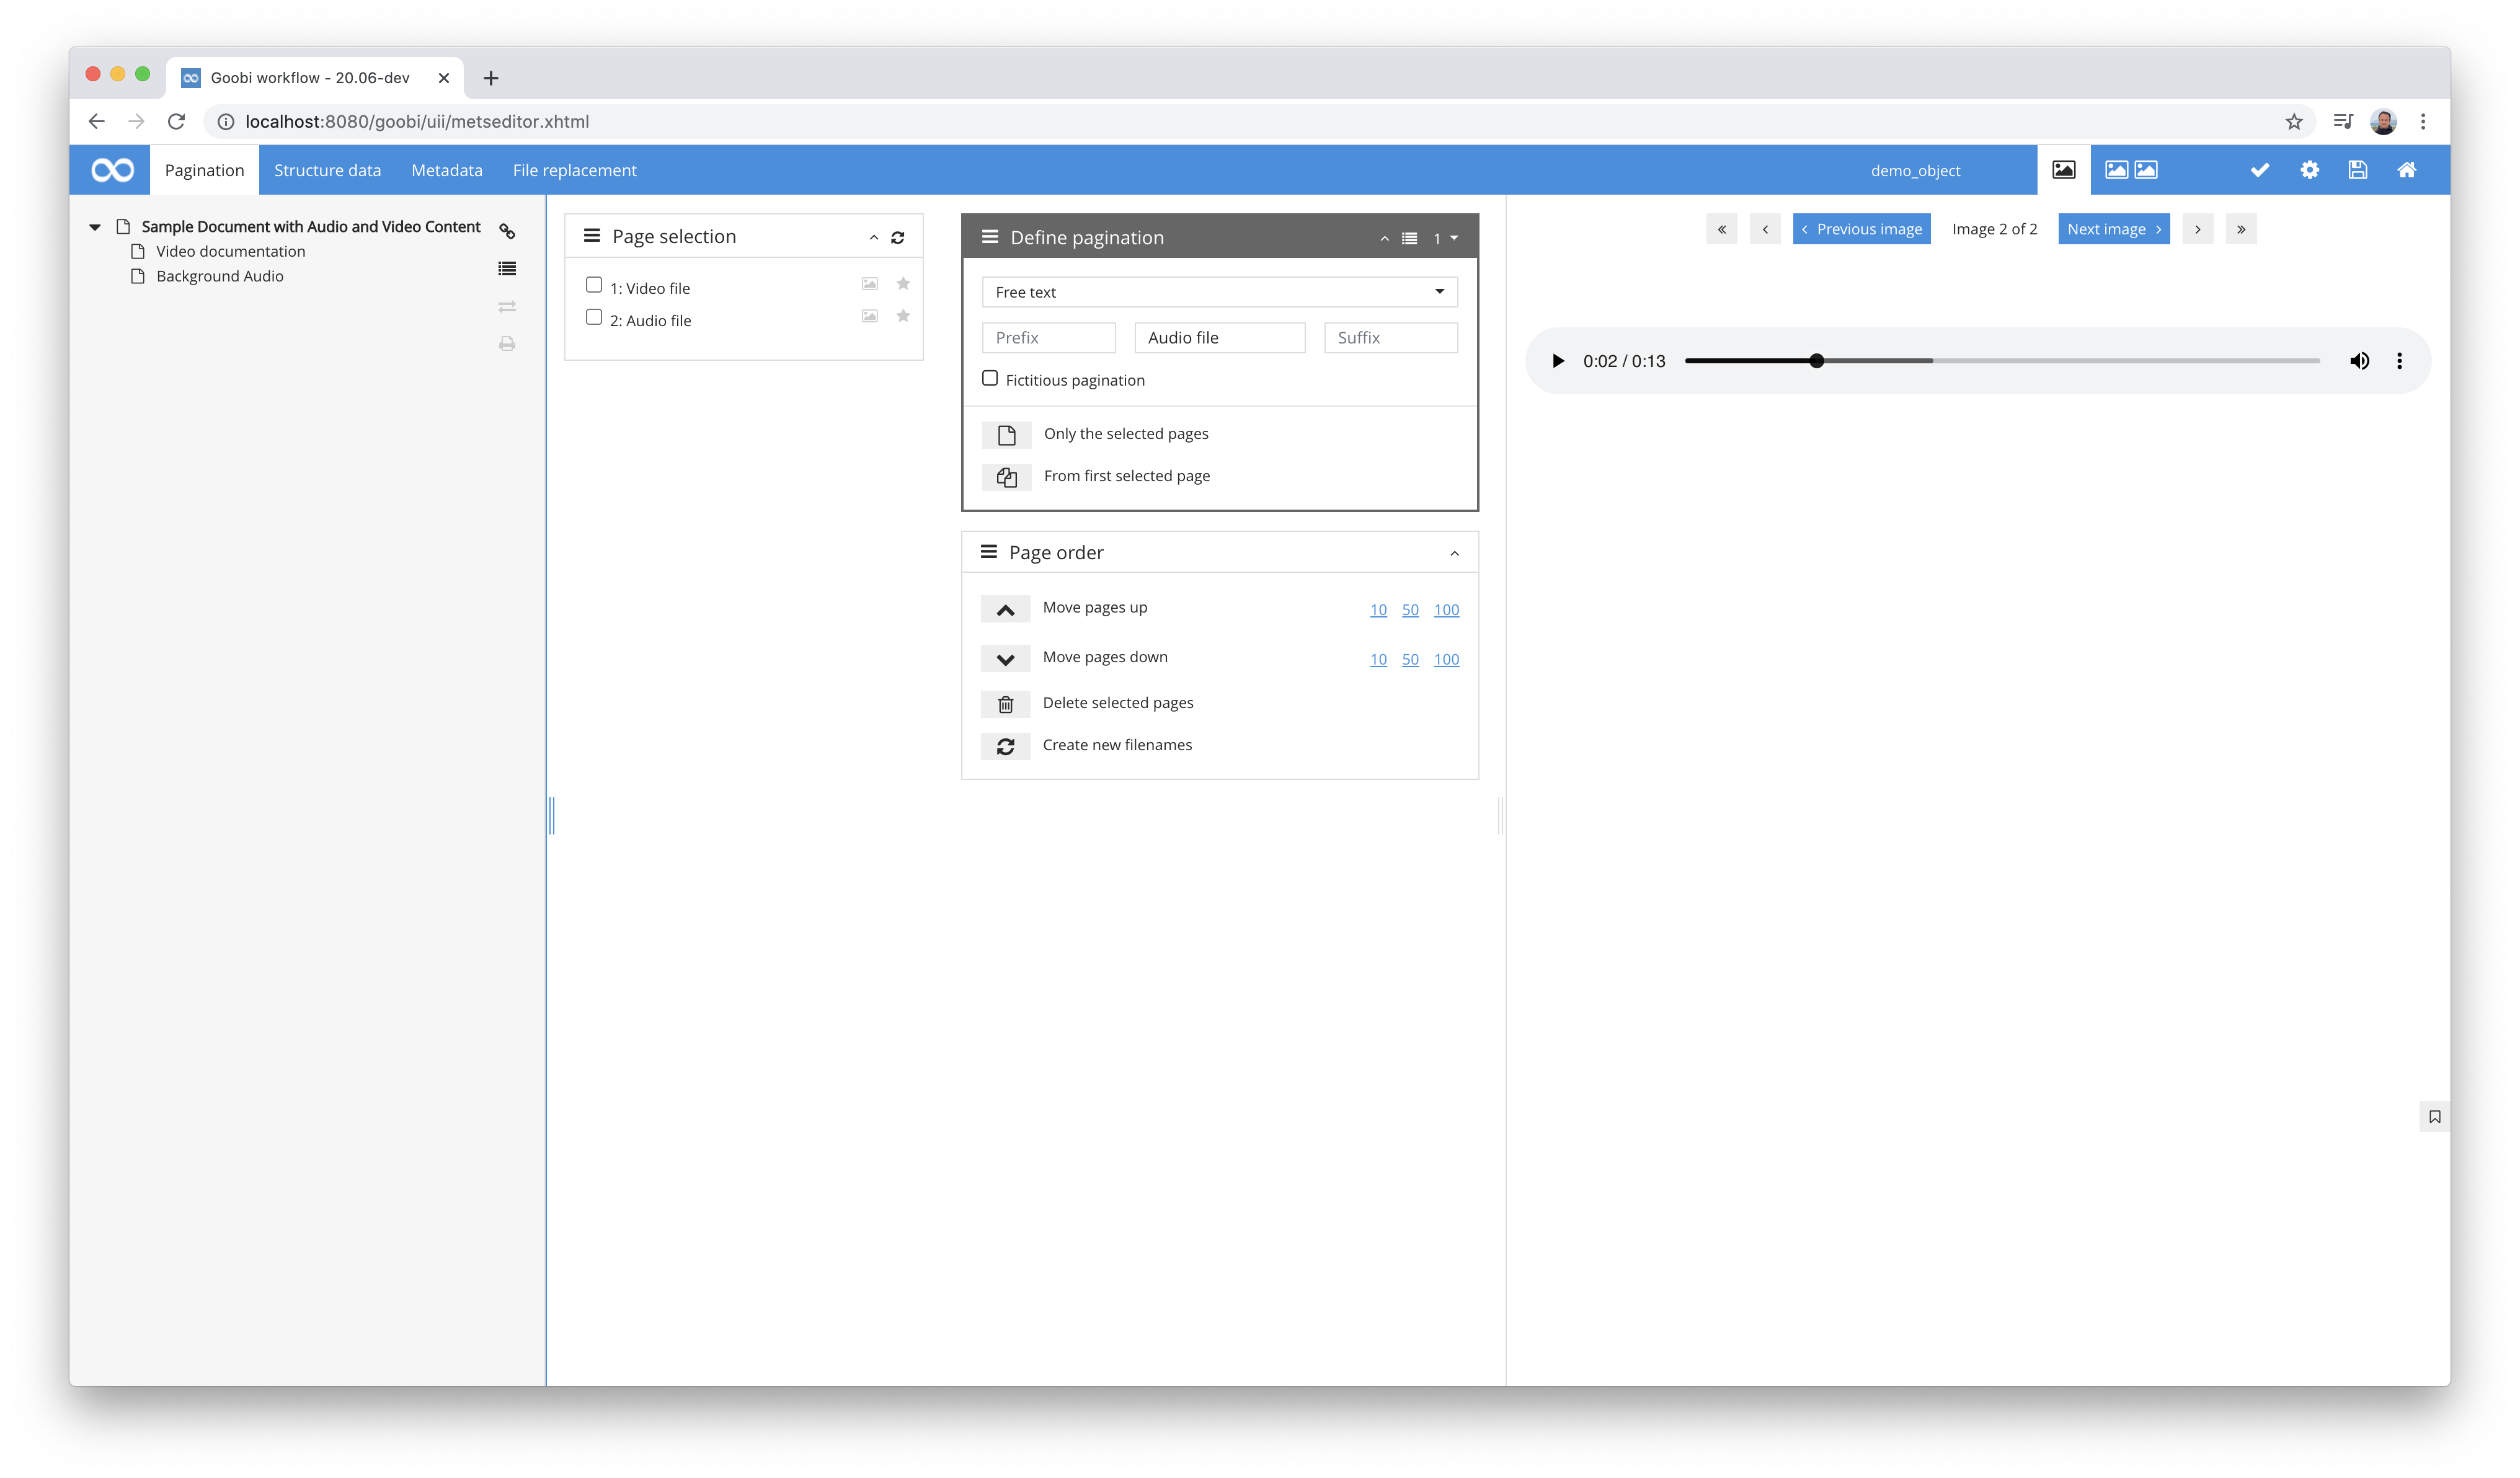This screenshot has width=2520, height=1478.
Task: Click the Audio file text field
Action: tap(1219, 338)
